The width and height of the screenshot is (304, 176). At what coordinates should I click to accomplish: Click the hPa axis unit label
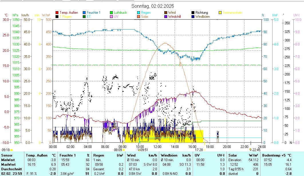[15, 15]
